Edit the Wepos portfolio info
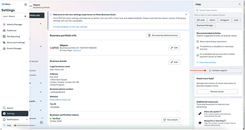The width and height of the screenshot is (245, 130). [174, 48]
